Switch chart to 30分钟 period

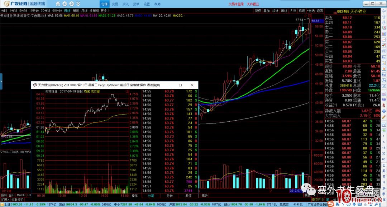point(46,11)
